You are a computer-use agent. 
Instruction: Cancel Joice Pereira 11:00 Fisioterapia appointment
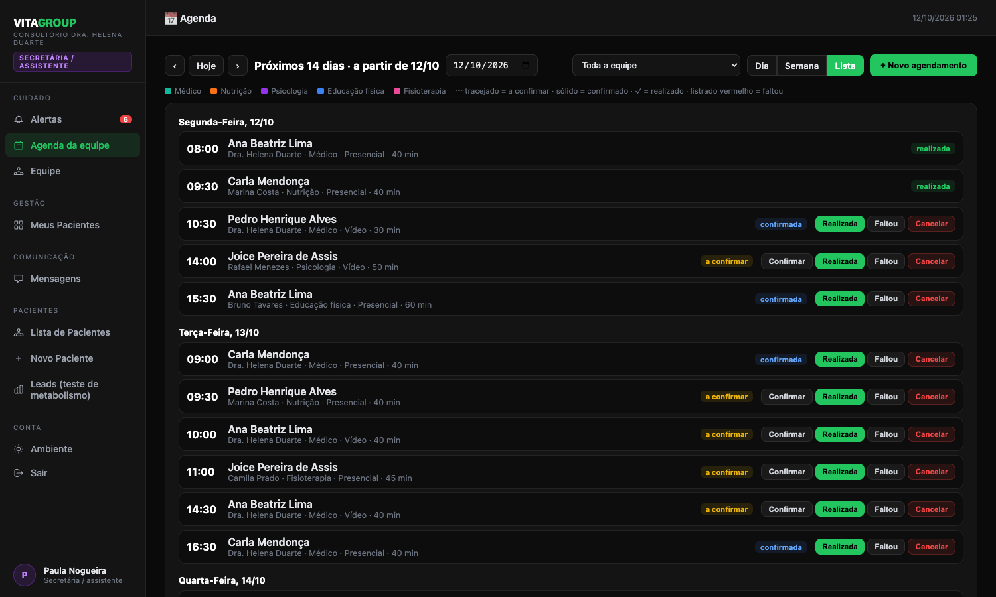pyautogui.click(x=932, y=472)
